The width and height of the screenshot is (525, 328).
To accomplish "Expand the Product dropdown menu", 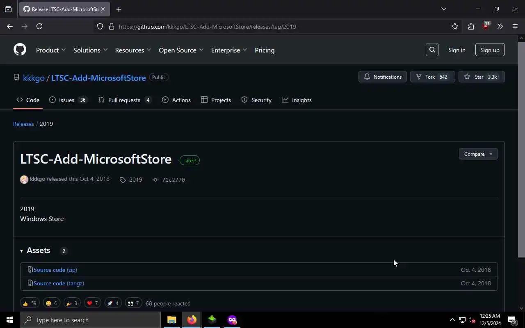I will point(51,50).
